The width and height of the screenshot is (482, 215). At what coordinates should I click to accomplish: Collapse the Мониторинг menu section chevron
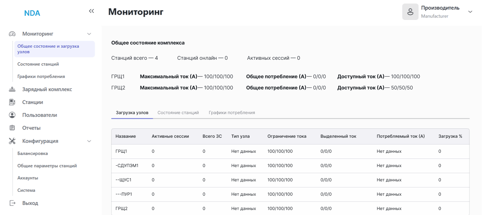click(89, 34)
